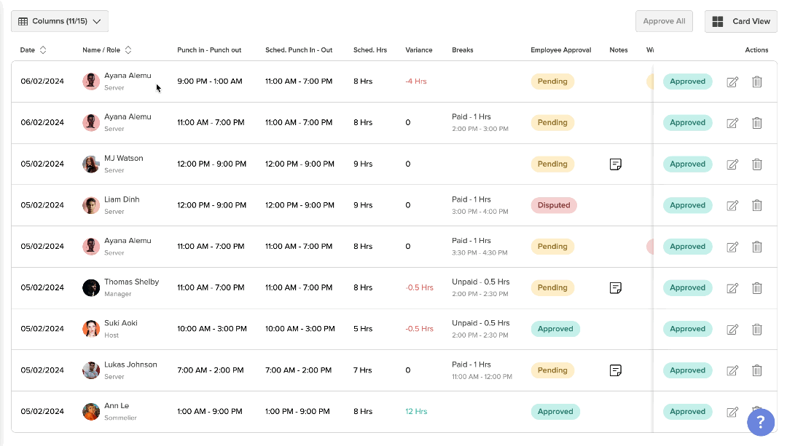Screen dimensions: 787x446
Task: Click MJ Watson's Pending approval badge
Action: tap(552, 164)
